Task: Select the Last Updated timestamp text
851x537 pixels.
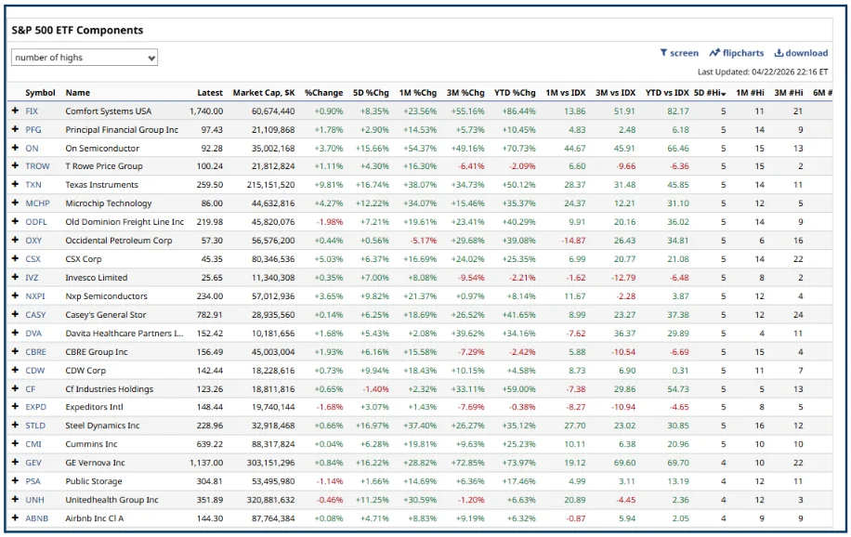Action: coord(763,72)
